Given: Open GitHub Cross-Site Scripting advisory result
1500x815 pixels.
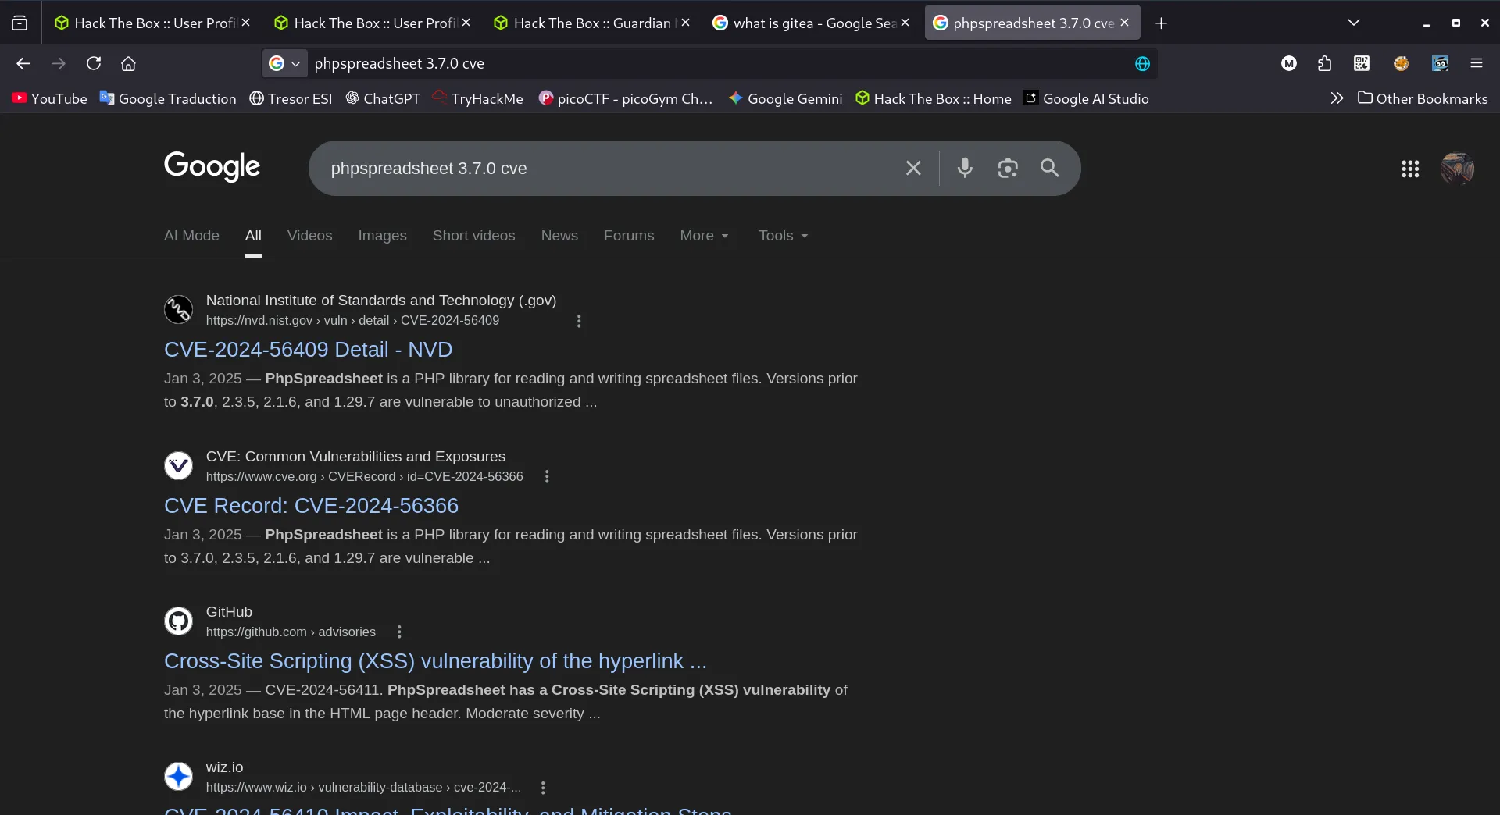Looking at the screenshot, I should coord(435,661).
